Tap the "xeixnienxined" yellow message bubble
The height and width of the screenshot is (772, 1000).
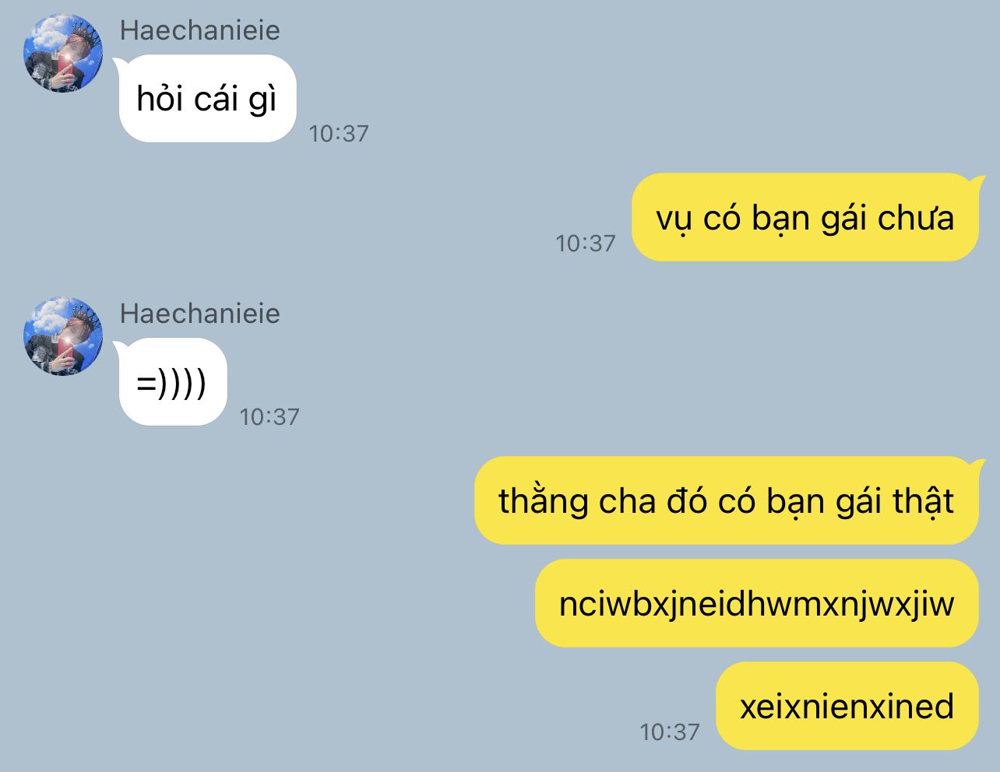tap(847, 706)
